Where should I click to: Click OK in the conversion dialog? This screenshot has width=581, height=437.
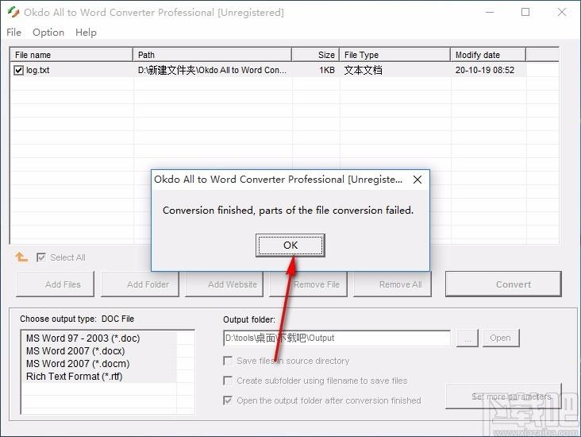pyautogui.click(x=290, y=246)
